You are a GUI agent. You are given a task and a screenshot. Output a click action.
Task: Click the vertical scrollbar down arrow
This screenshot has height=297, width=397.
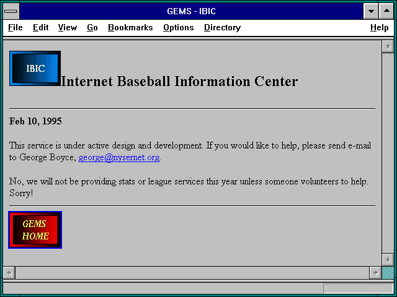pyautogui.click(x=388, y=260)
